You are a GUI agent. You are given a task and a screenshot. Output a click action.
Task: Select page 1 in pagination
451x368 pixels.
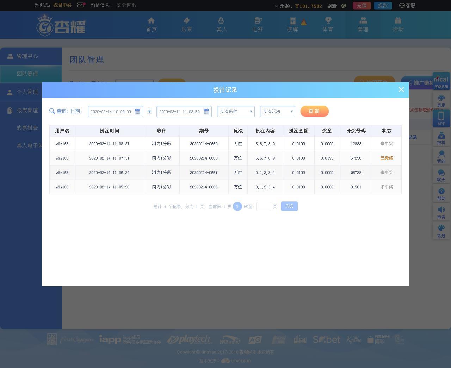tap(237, 206)
